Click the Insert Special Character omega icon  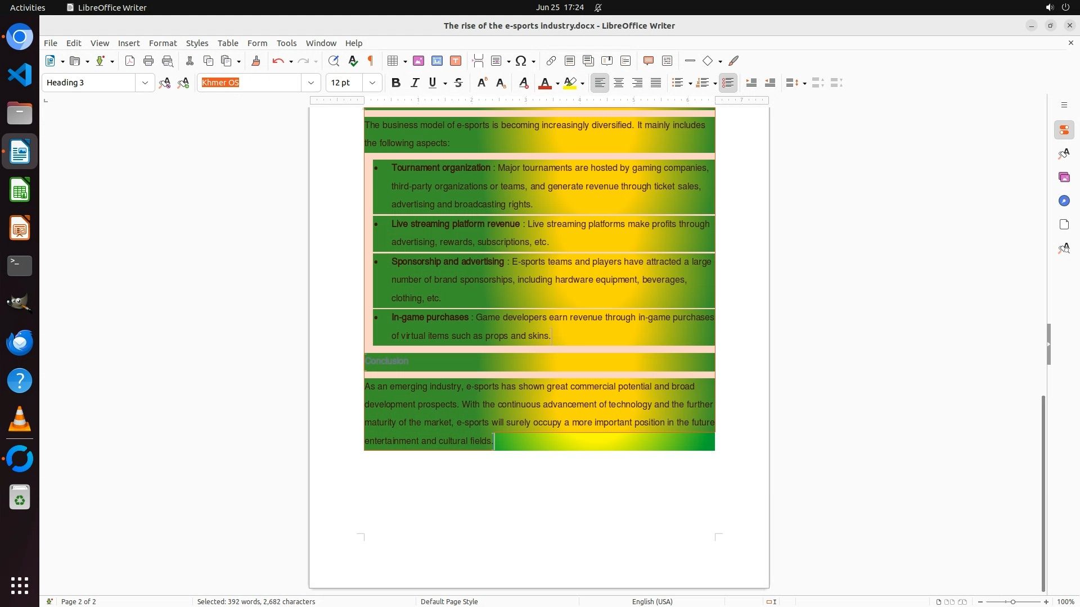pyautogui.click(x=521, y=61)
